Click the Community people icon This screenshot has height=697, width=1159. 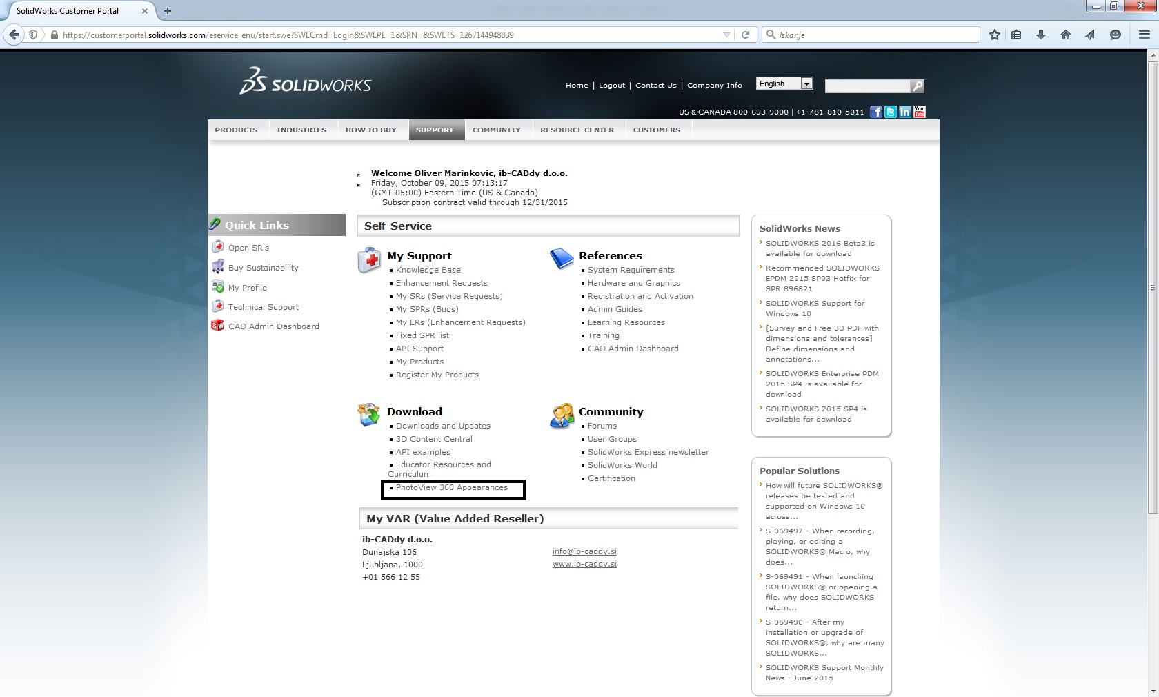coord(562,415)
